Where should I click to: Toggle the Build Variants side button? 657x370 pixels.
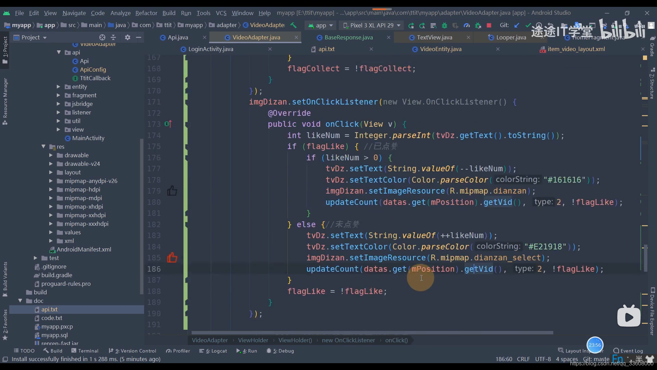(x=5, y=279)
